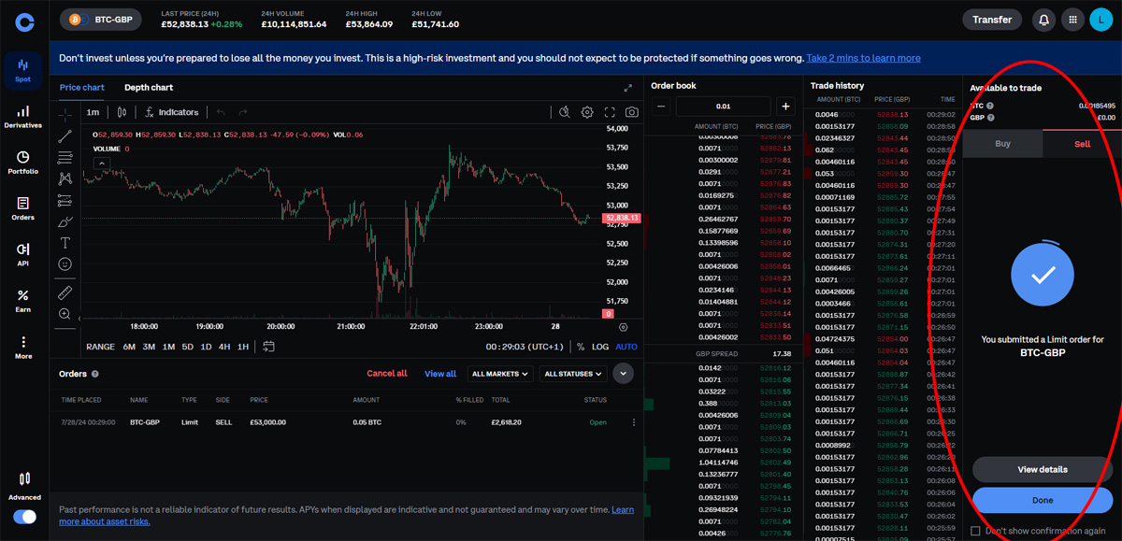
Task: Collapse the chart legend chevron
Action: [102, 164]
